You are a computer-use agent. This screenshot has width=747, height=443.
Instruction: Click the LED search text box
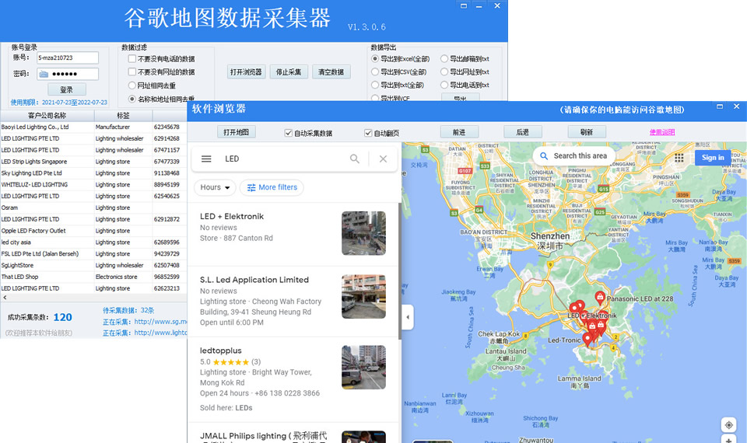coord(283,159)
